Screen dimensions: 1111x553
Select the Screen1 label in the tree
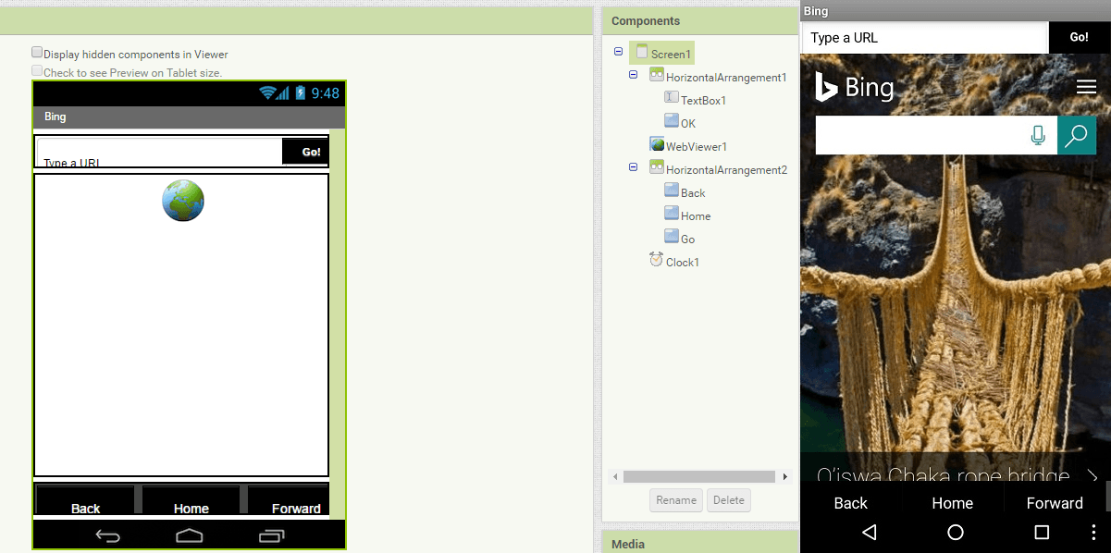pyautogui.click(x=671, y=54)
